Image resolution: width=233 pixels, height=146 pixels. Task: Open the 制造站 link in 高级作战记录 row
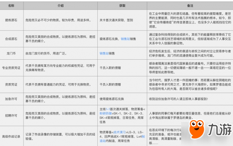pyautogui.click(x=122, y=139)
